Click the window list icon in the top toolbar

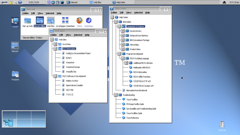coord(49,2)
